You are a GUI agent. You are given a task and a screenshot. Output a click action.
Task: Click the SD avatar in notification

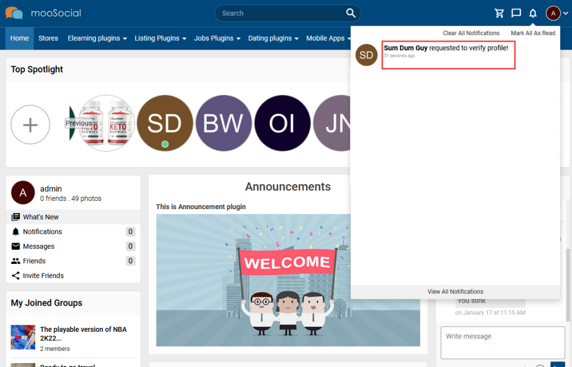(x=366, y=55)
